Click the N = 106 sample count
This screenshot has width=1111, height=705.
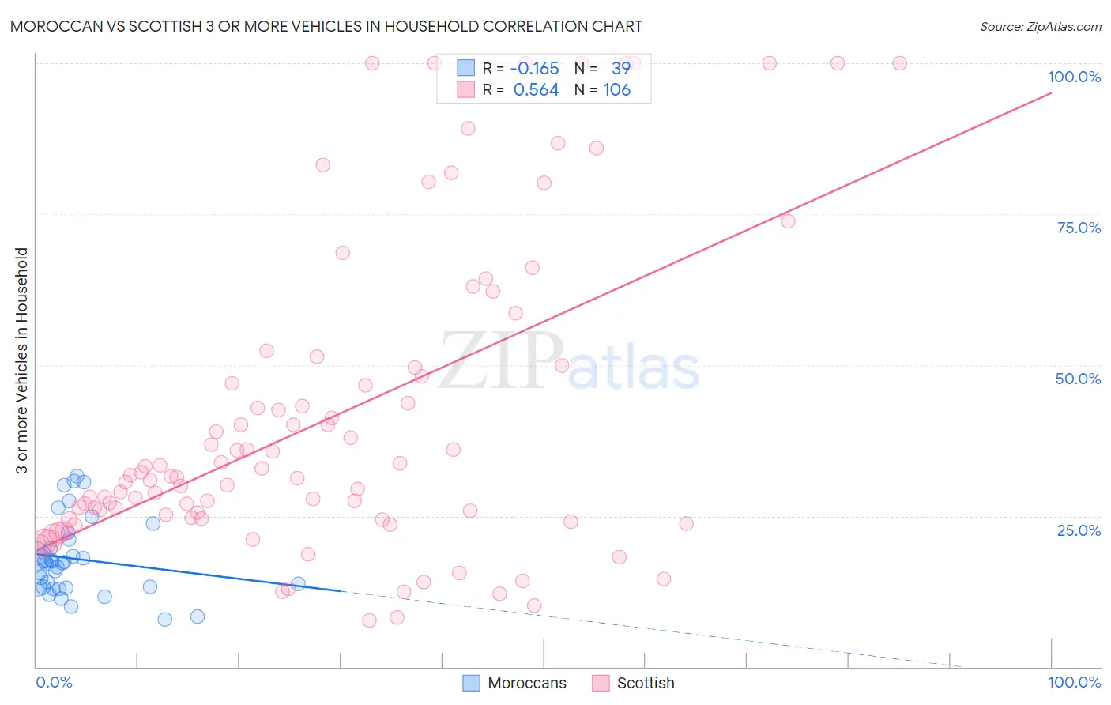[616, 89]
